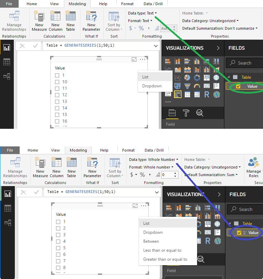
Task: Select Stacked bar chart visual in Data type Text window
Action: click(168, 61)
